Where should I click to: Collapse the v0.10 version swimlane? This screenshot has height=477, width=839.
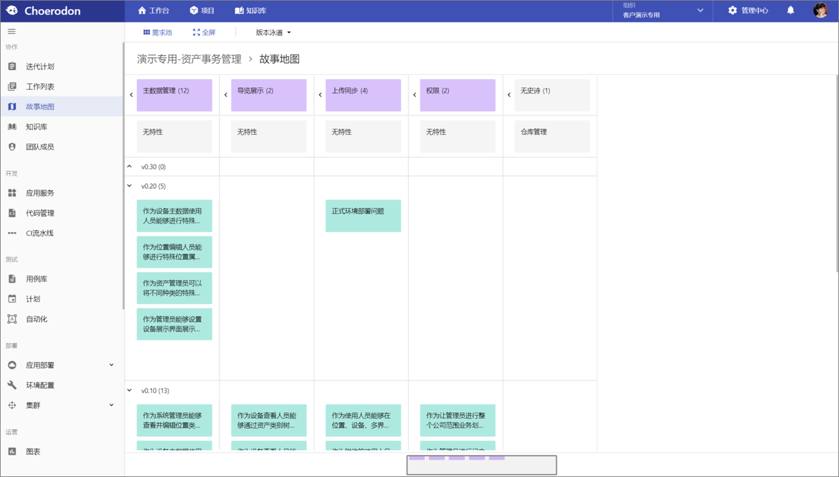tap(129, 390)
